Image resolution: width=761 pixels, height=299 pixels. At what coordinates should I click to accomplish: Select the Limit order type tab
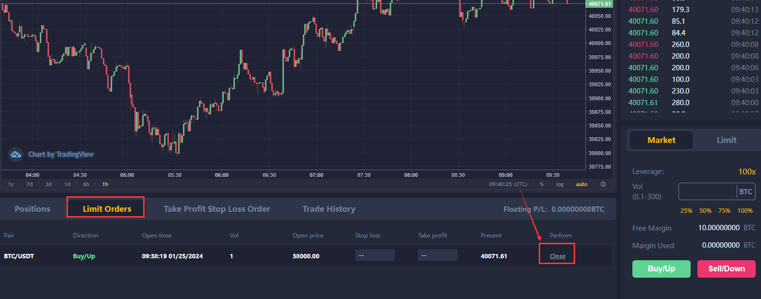(x=726, y=140)
